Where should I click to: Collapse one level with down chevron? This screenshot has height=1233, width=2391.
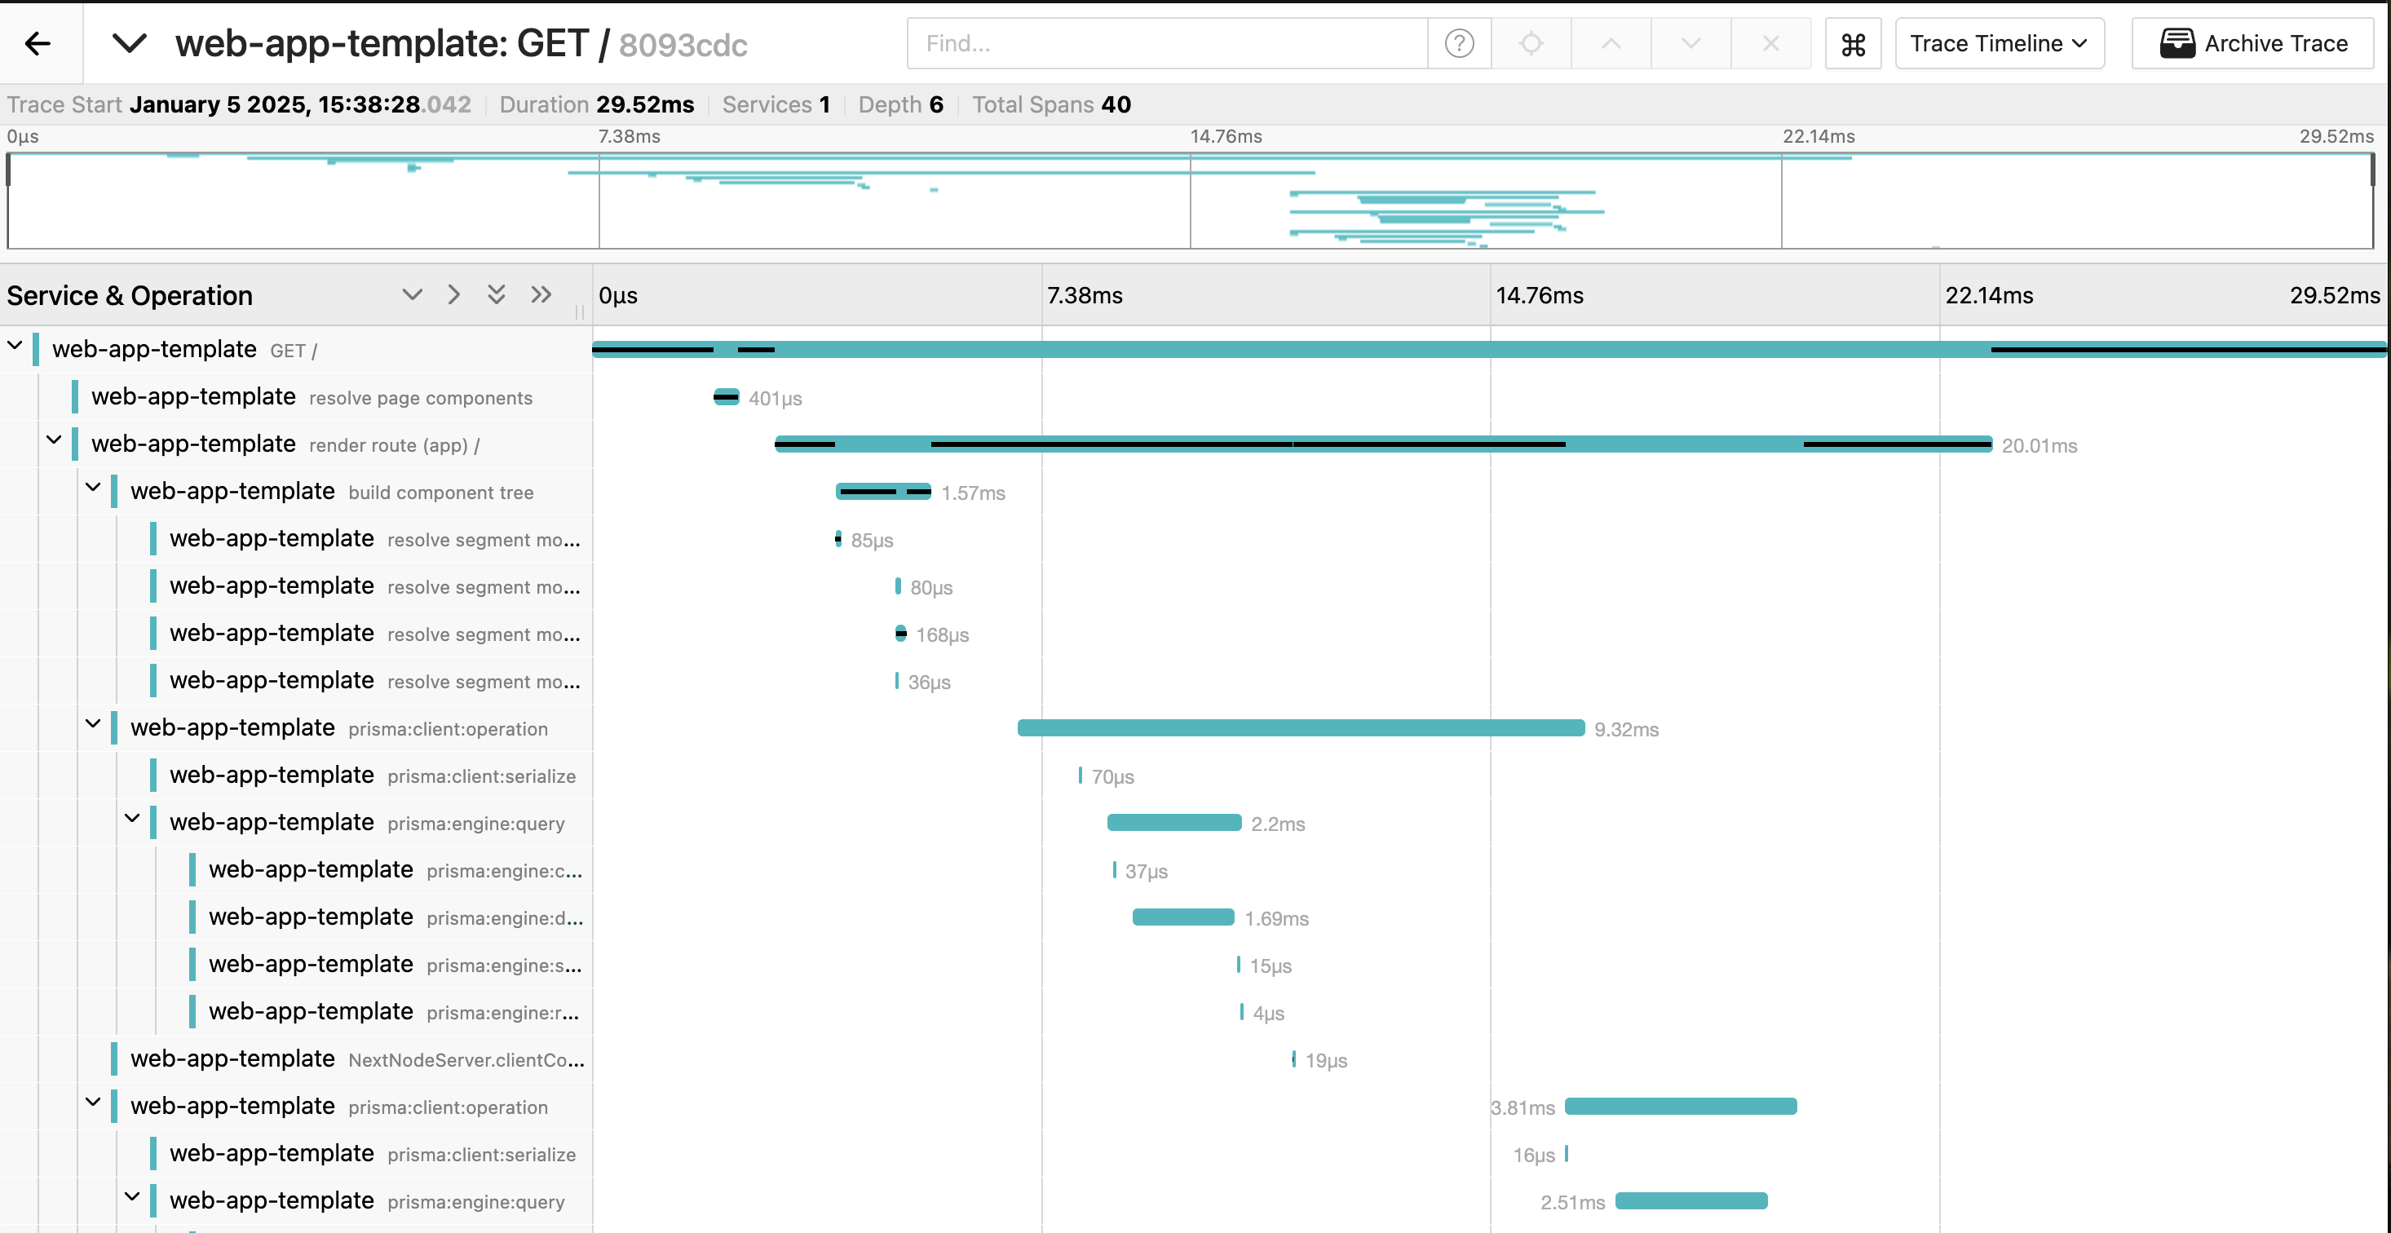coord(412,295)
